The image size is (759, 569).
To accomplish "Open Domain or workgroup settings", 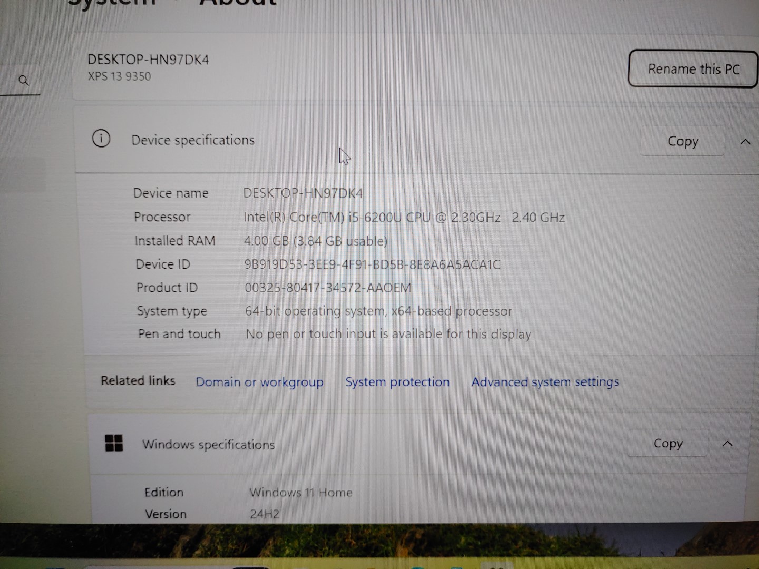I will point(259,382).
